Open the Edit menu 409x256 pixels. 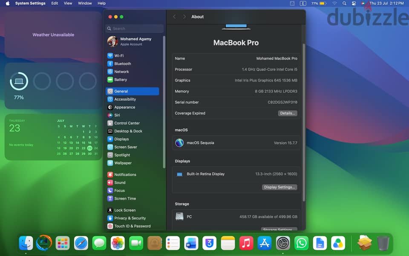(55, 3)
